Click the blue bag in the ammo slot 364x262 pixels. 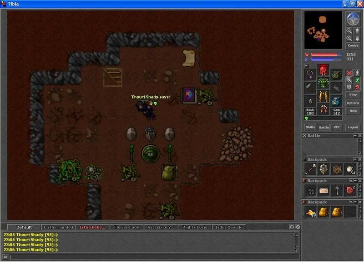coord(336,101)
